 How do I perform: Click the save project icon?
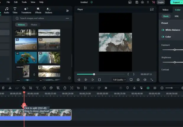137,2
